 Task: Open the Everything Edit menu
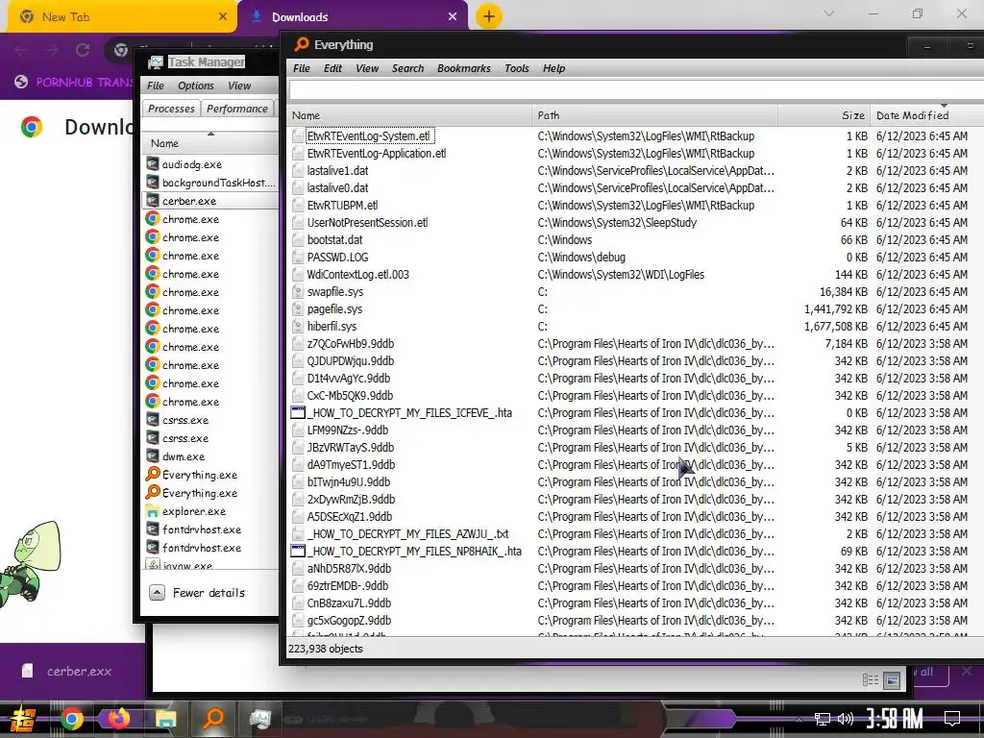pyautogui.click(x=332, y=68)
